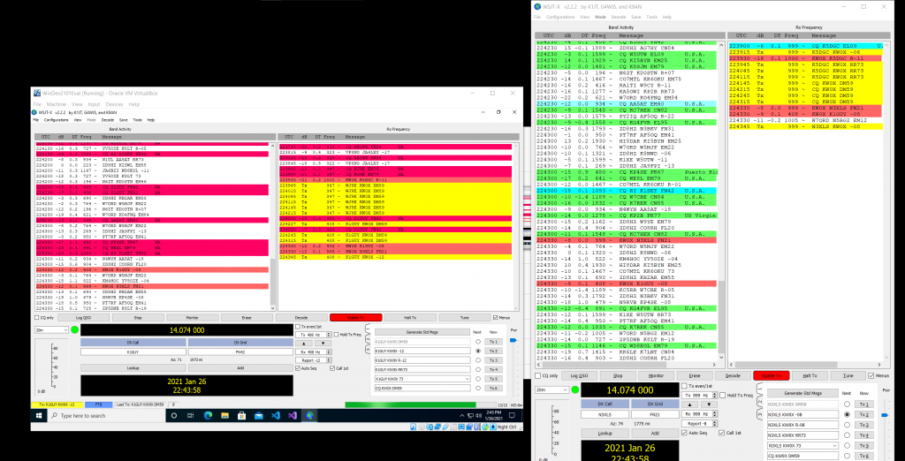Click Lookup button in right WSJT-X window
This screenshot has width=905, height=461.
(x=605, y=434)
